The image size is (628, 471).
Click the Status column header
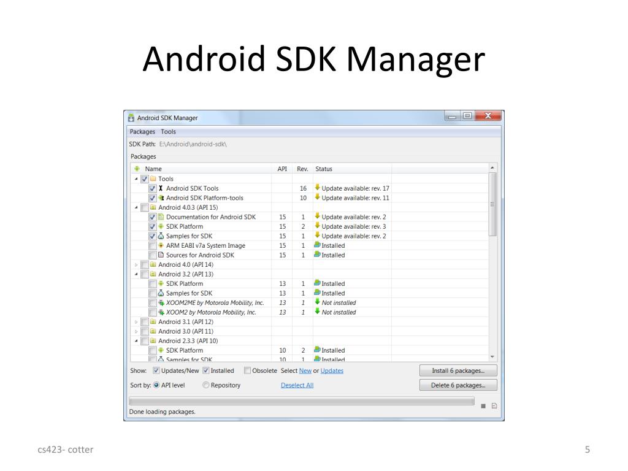pos(352,169)
